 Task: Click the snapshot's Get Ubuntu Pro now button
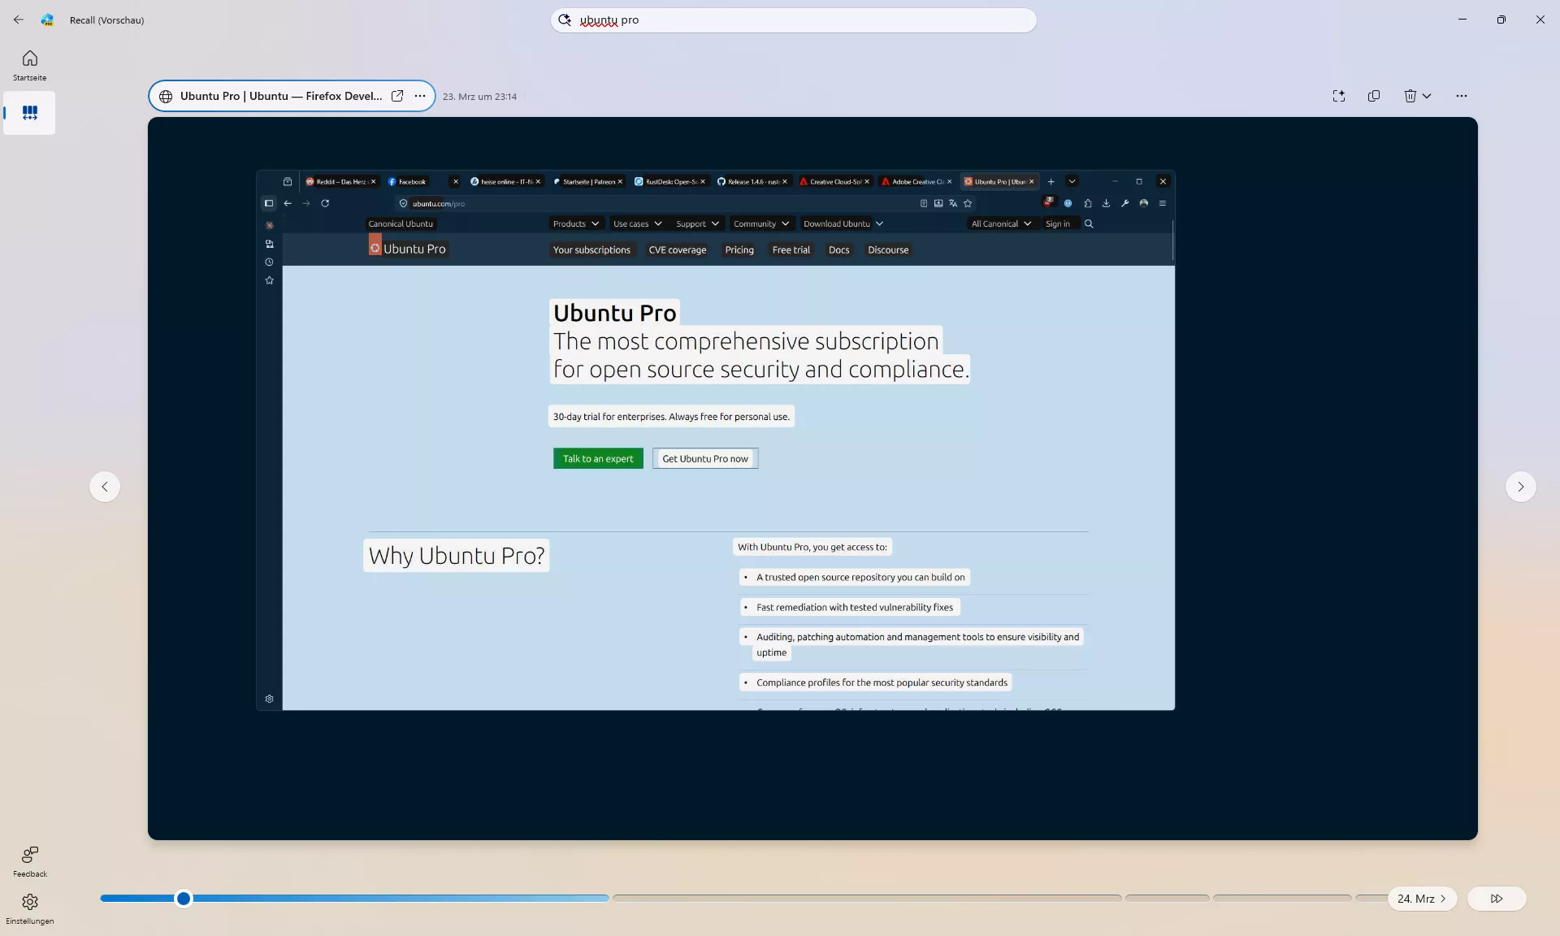click(x=704, y=459)
